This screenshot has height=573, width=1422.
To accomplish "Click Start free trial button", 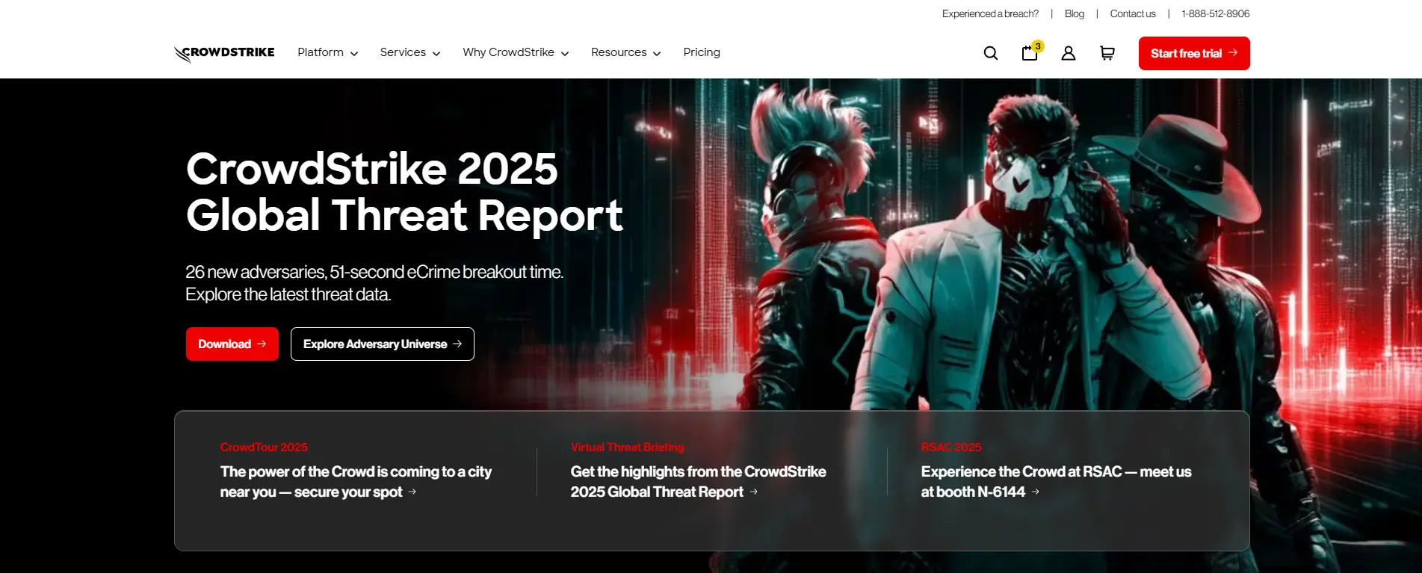I will tap(1194, 53).
